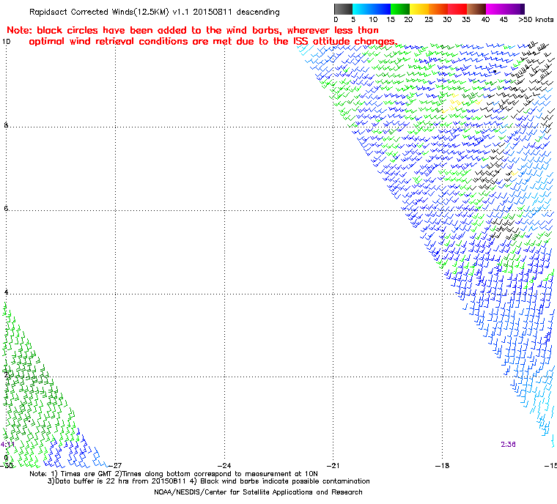Screen dimensions: 557x504
Task: Click the gray 0-5 knots color segment
Action: coord(343,9)
